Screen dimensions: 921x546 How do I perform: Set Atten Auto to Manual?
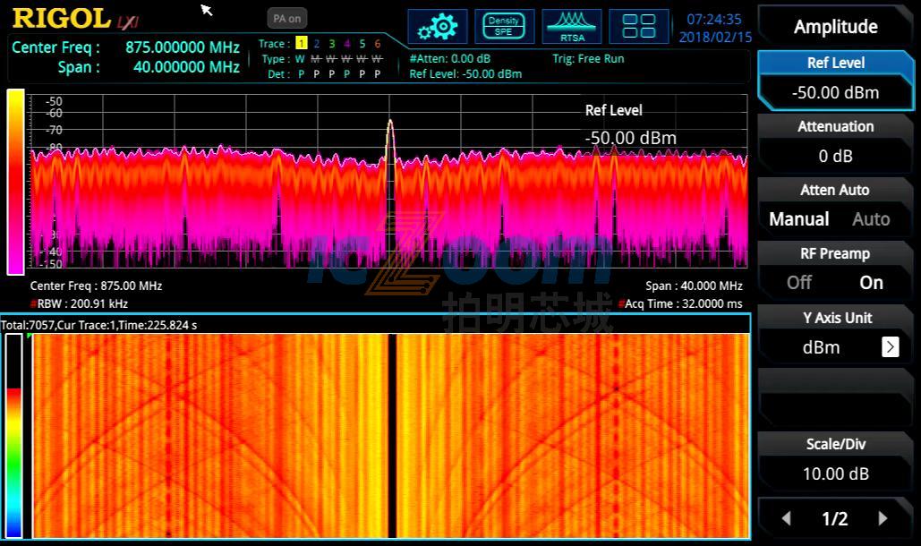[798, 219]
